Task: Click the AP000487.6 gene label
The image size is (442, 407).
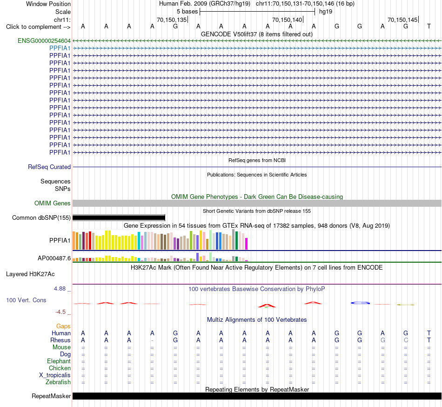Action: [54, 258]
